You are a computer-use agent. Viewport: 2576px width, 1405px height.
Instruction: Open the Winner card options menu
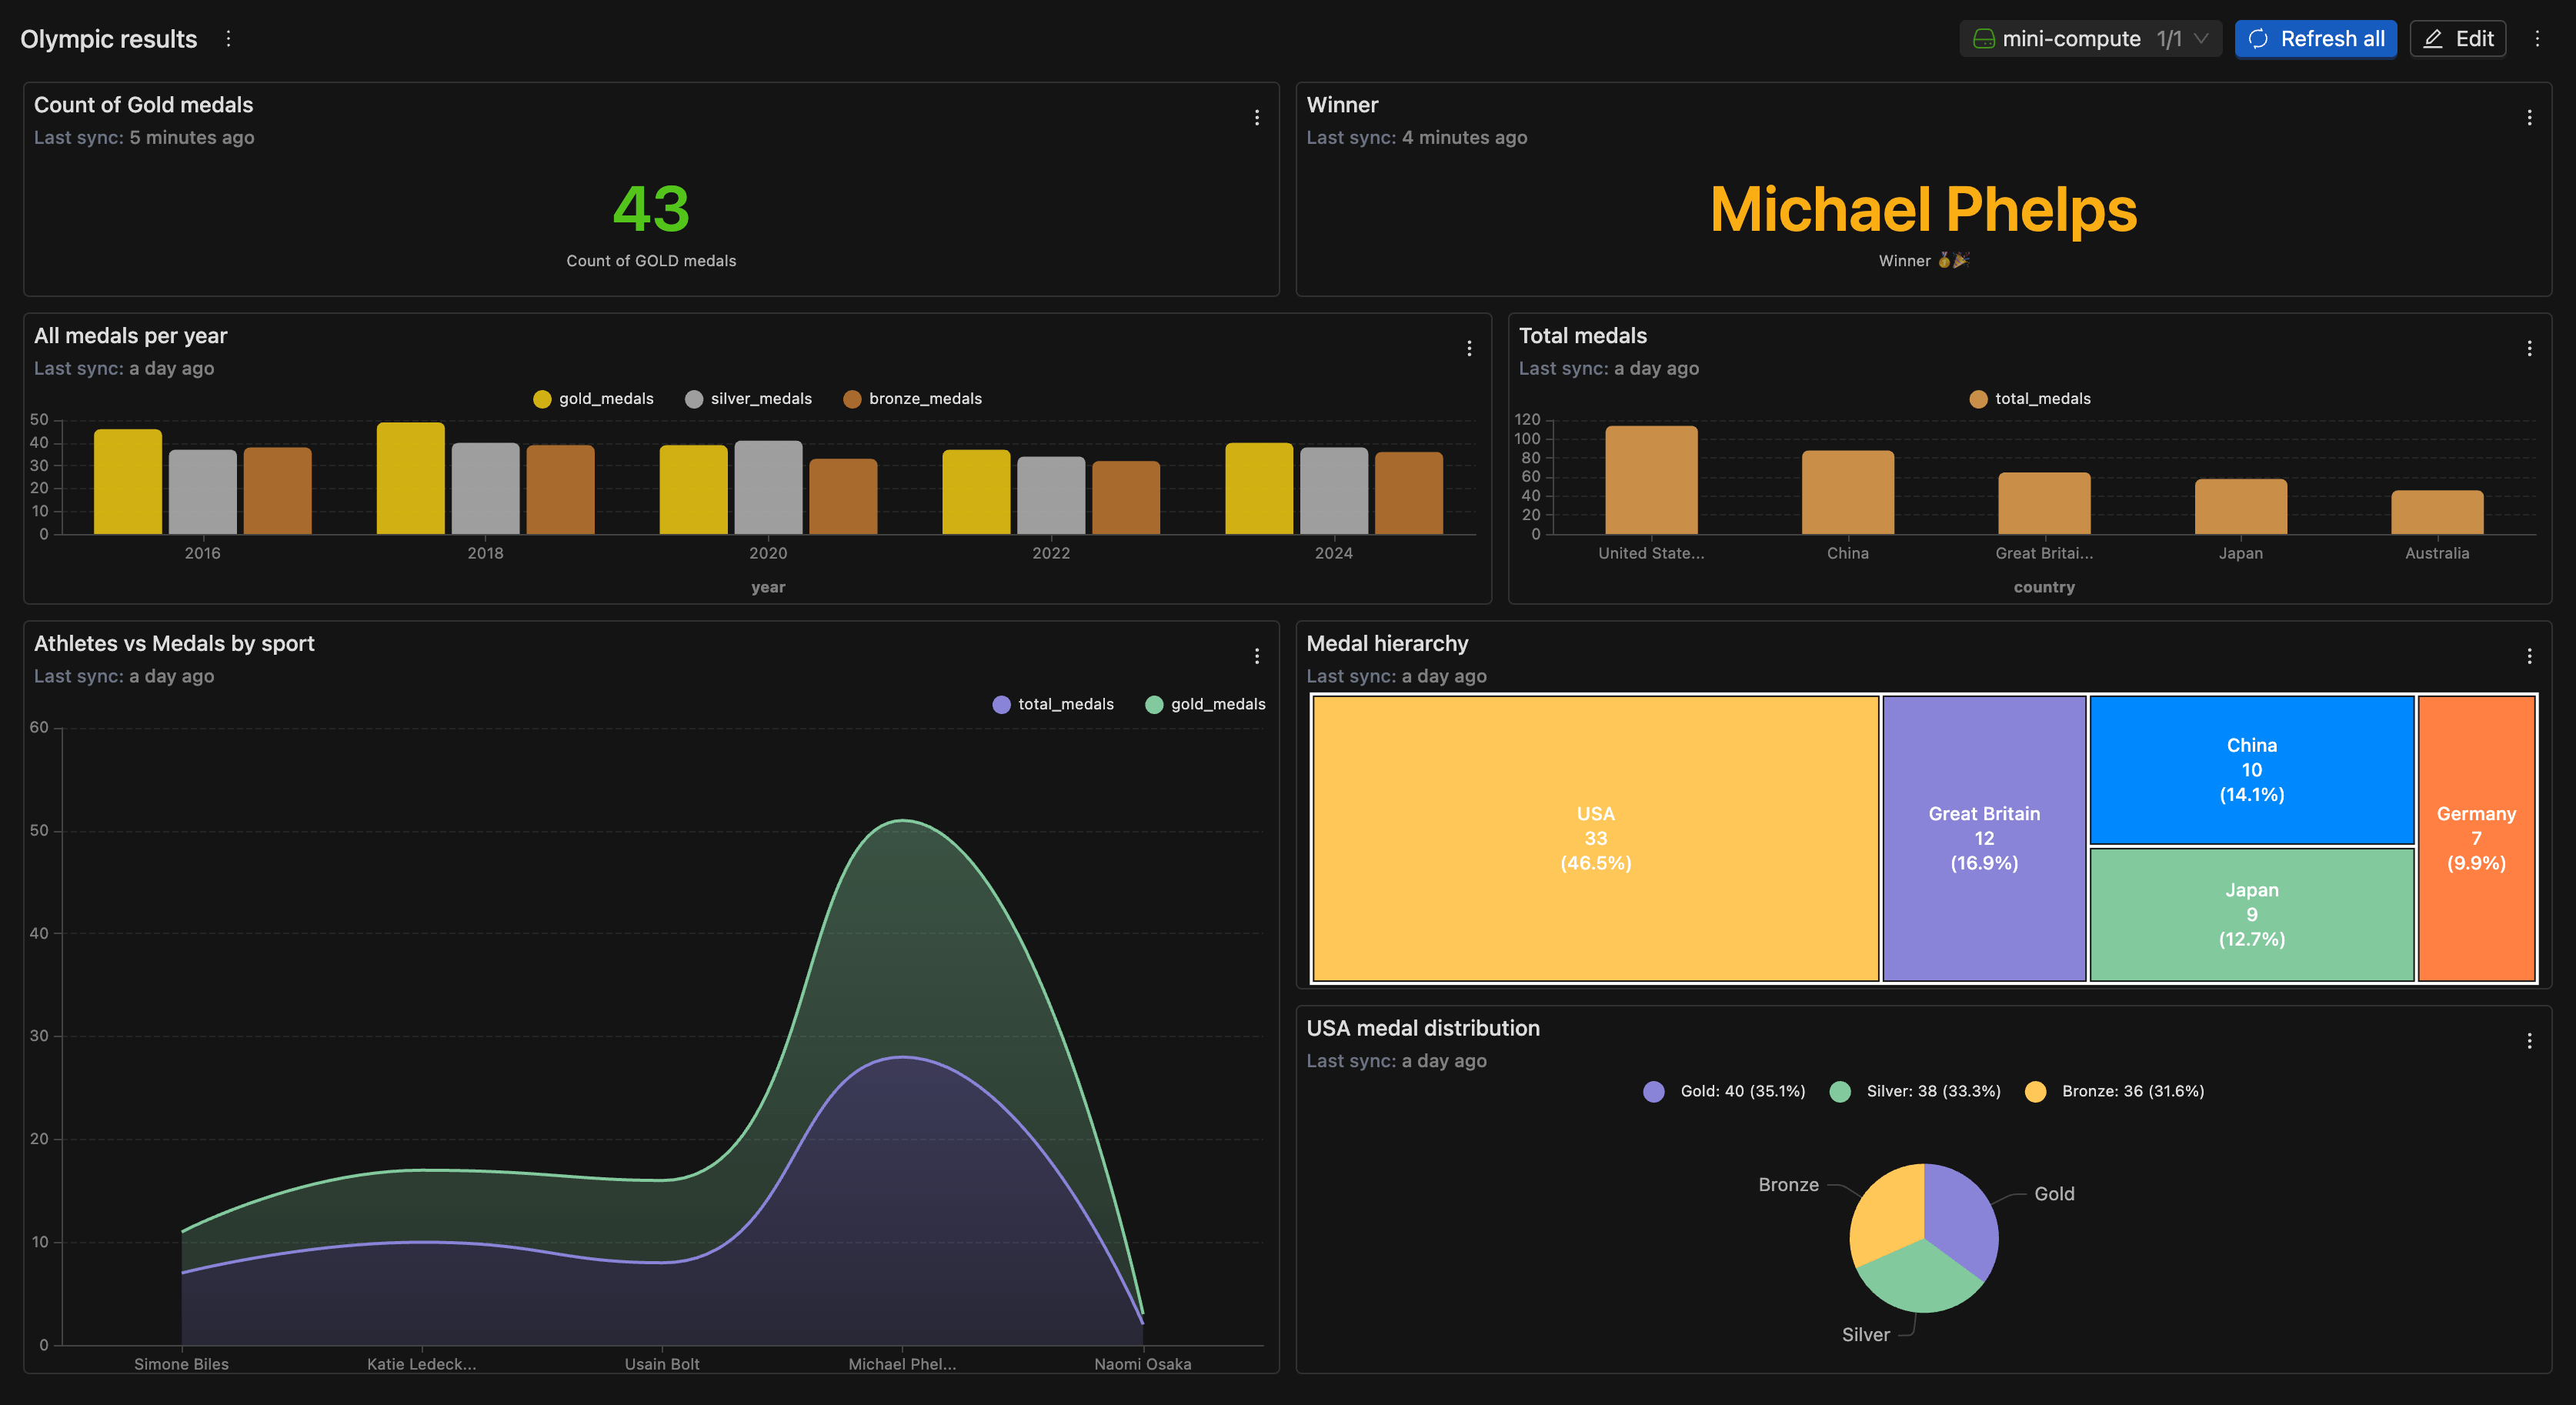(2530, 117)
